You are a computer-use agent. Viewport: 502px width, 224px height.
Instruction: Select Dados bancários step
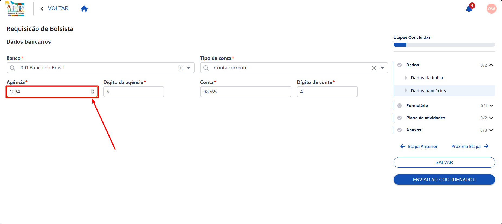(x=445, y=90)
